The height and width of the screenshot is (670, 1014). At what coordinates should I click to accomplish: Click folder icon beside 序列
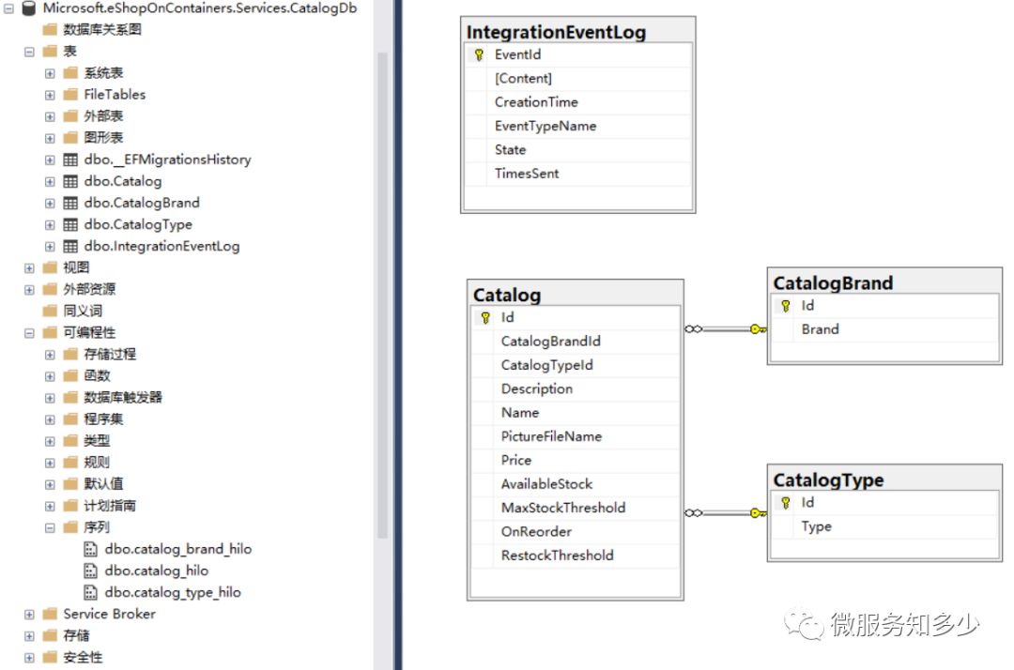tap(70, 528)
